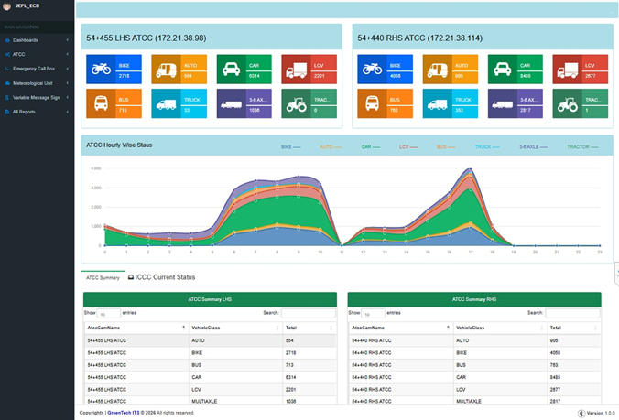Click the auto-rickshaw icon in LHS ATCC panel
The height and width of the screenshot is (420, 619).
(x=166, y=70)
